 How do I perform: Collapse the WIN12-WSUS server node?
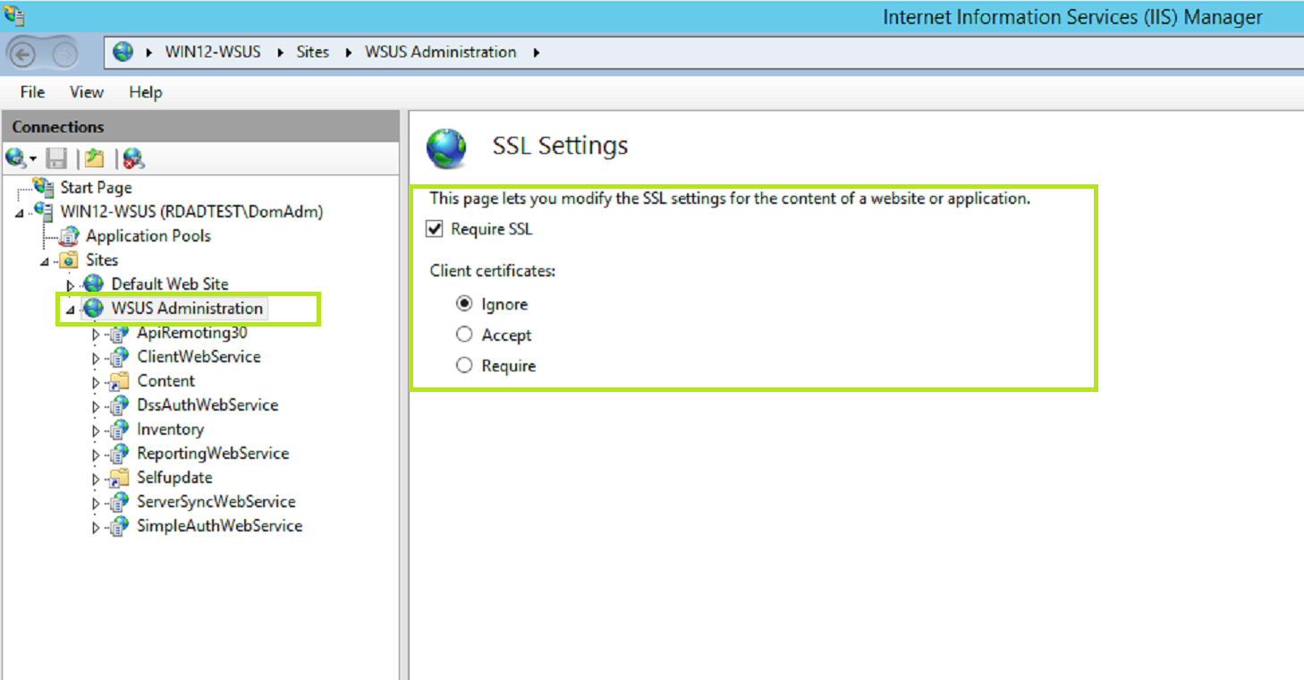coord(20,214)
